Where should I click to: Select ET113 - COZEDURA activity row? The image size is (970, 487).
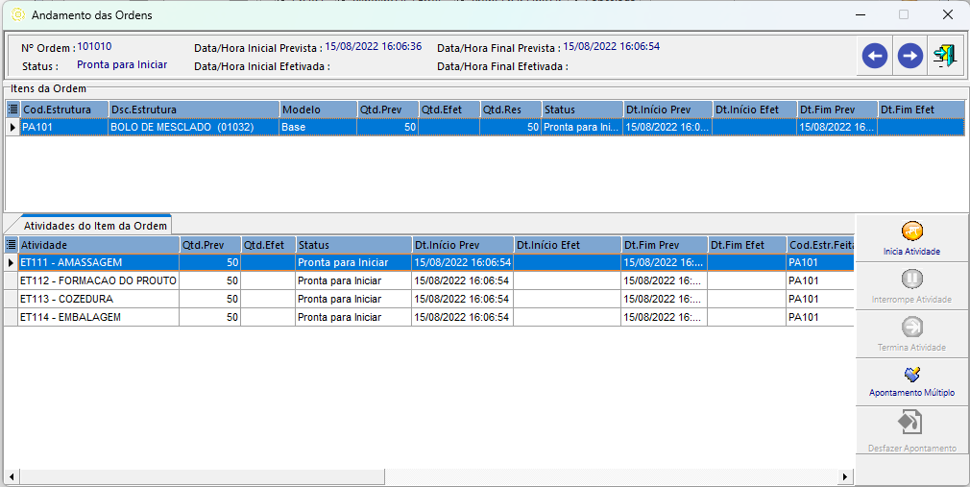[98, 299]
